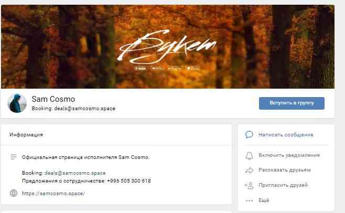
Task: Choose Пригласить друзей option
Action: click(283, 185)
